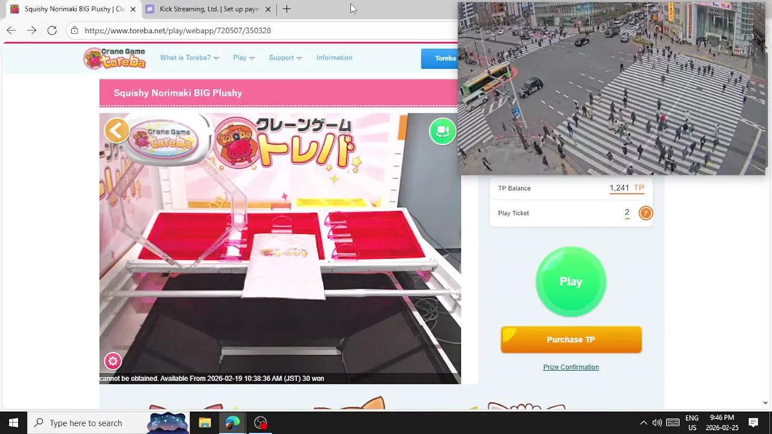Go forward in browser history

[31, 30]
